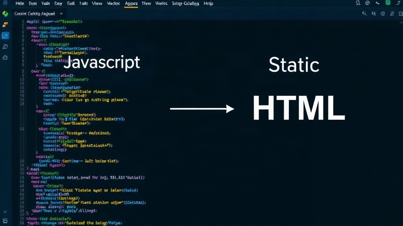Open the "Ylew" menu

click(x=146, y=4)
